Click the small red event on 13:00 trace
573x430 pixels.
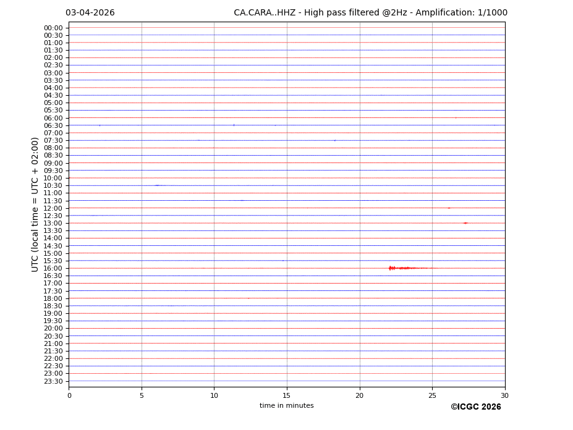(465, 223)
